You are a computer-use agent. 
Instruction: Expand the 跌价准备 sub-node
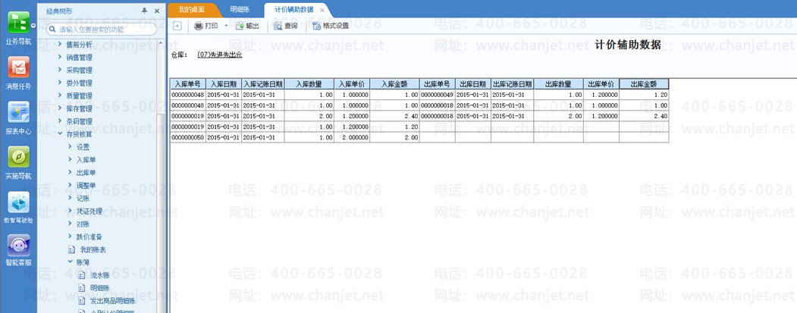(70, 236)
